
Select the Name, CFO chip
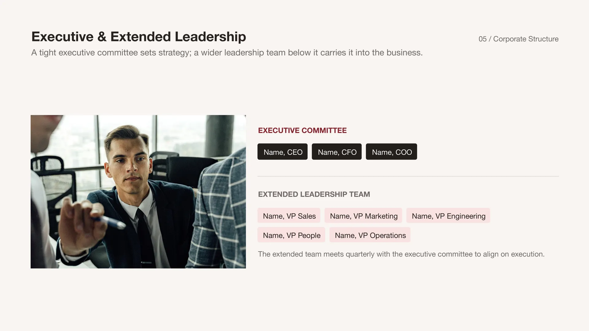tap(337, 152)
